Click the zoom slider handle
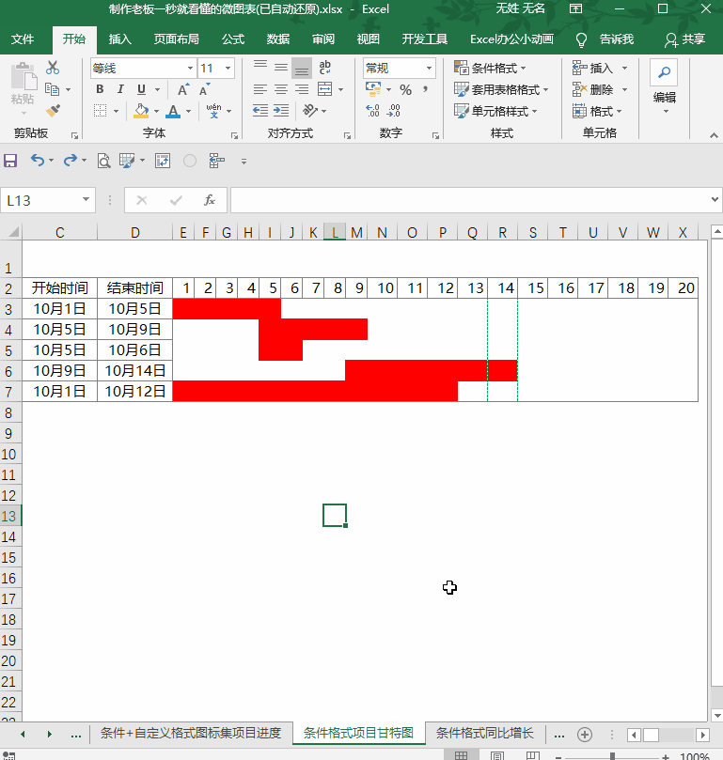Image resolution: width=723 pixels, height=760 pixels. [612, 755]
